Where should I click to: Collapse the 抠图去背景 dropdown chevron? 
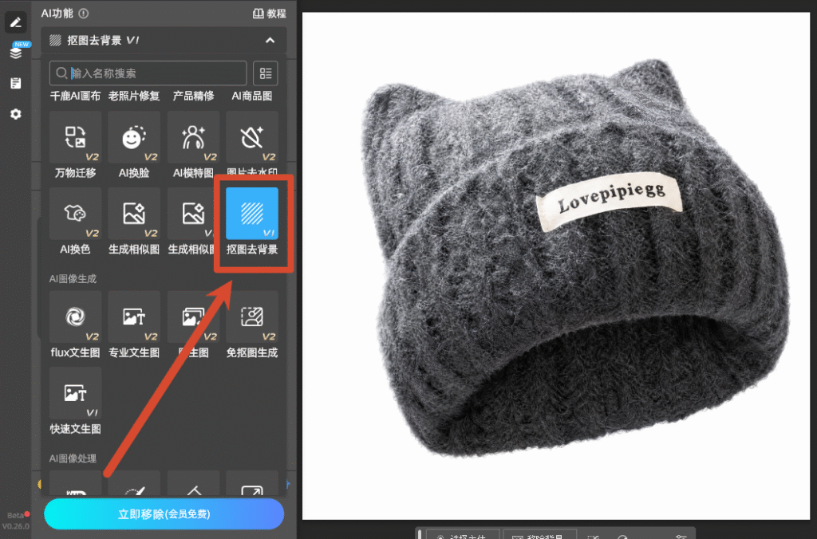[270, 40]
